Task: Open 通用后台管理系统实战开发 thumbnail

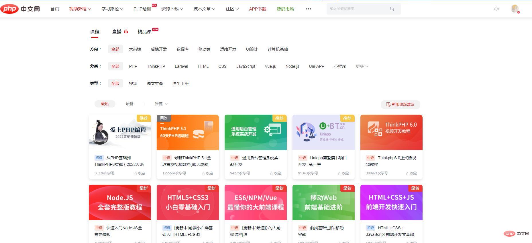Action: click(256, 132)
